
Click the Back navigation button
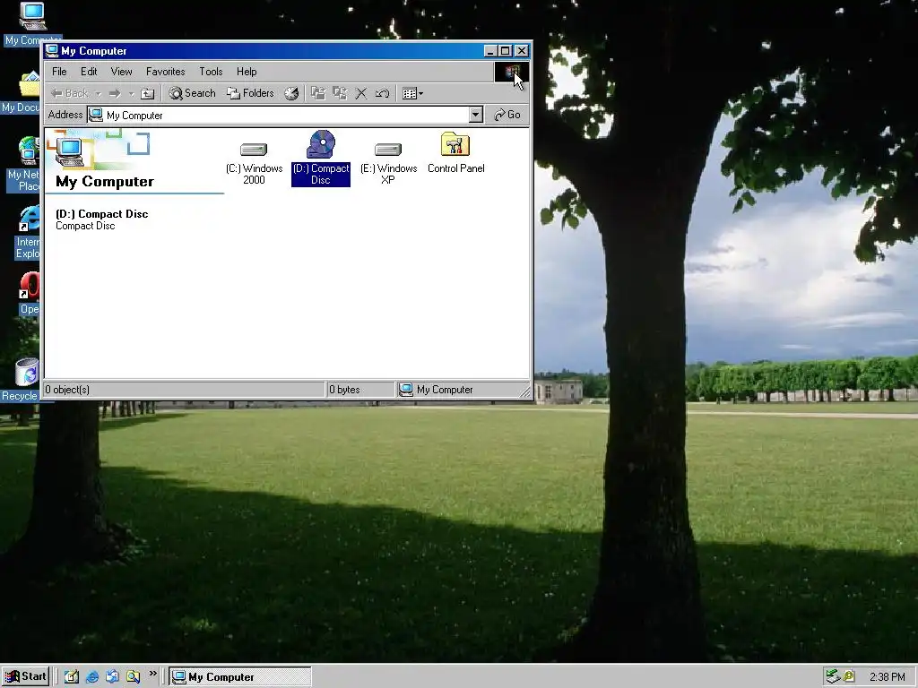pyautogui.click(x=69, y=93)
